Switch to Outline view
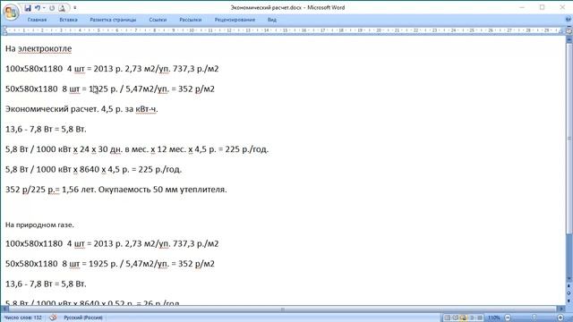The width and height of the screenshot is (573, 322). click(x=472, y=318)
